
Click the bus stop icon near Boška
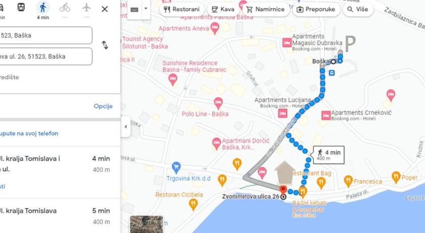(332, 73)
